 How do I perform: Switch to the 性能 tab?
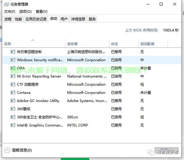click(x=18, y=19)
